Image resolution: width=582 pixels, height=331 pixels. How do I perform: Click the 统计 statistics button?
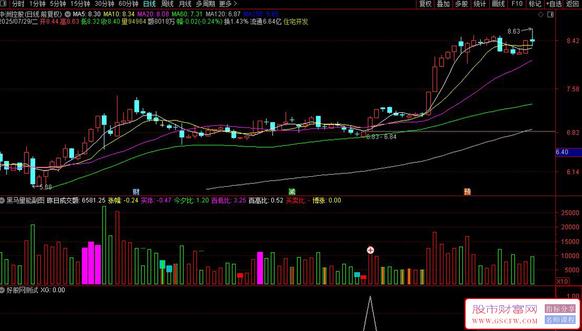pos(480,4)
